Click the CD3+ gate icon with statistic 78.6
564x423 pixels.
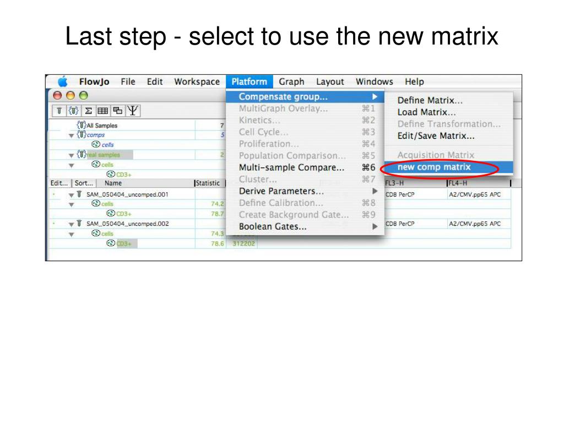111,243
